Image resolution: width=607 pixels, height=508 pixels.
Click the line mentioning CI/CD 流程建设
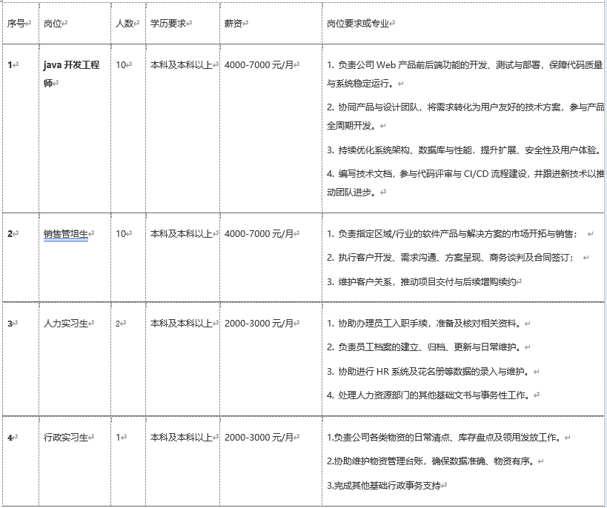pyautogui.click(x=465, y=174)
